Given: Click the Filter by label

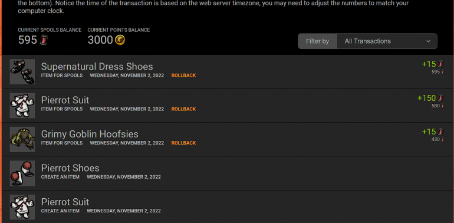Looking at the screenshot, I should 317,41.
